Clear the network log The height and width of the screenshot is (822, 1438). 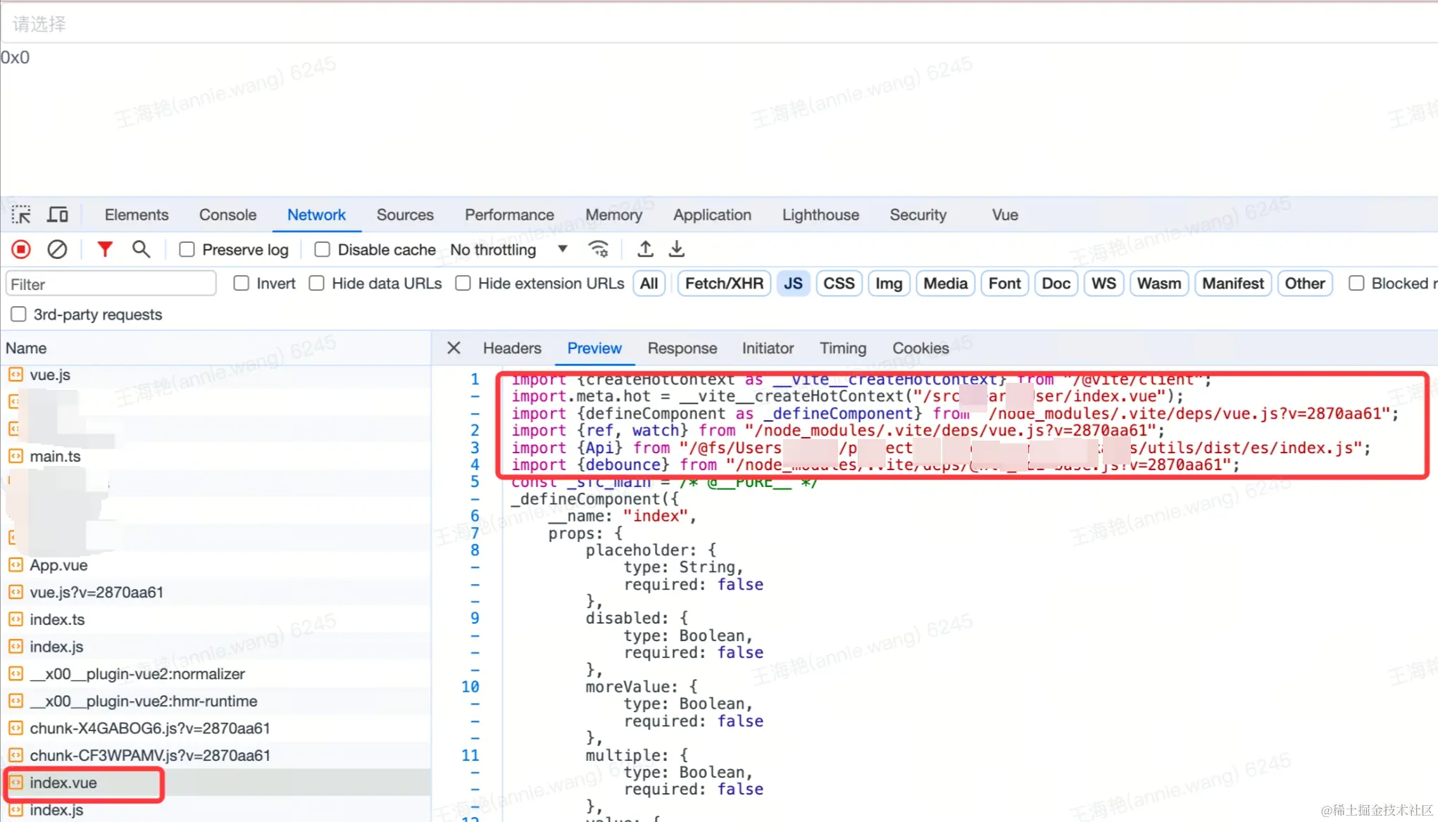pyautogui.click(x=57, y=249)
